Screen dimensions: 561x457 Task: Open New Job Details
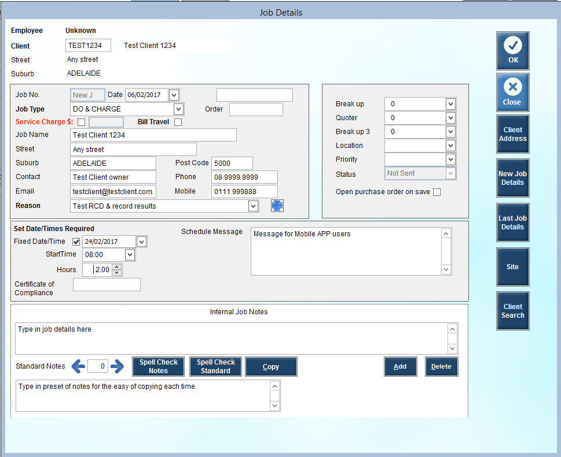click(512, 178)
